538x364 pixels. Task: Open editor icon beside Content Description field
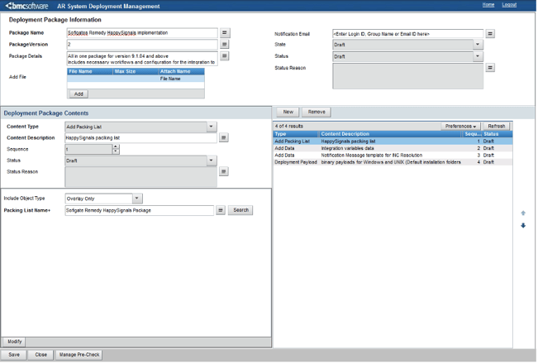[x=224, y=137]
